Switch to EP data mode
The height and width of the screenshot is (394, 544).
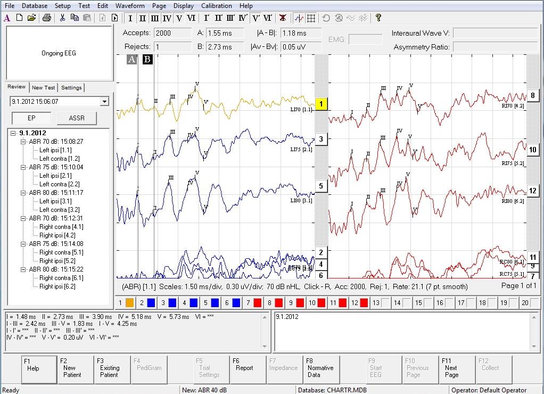click(x=31, y=118)
